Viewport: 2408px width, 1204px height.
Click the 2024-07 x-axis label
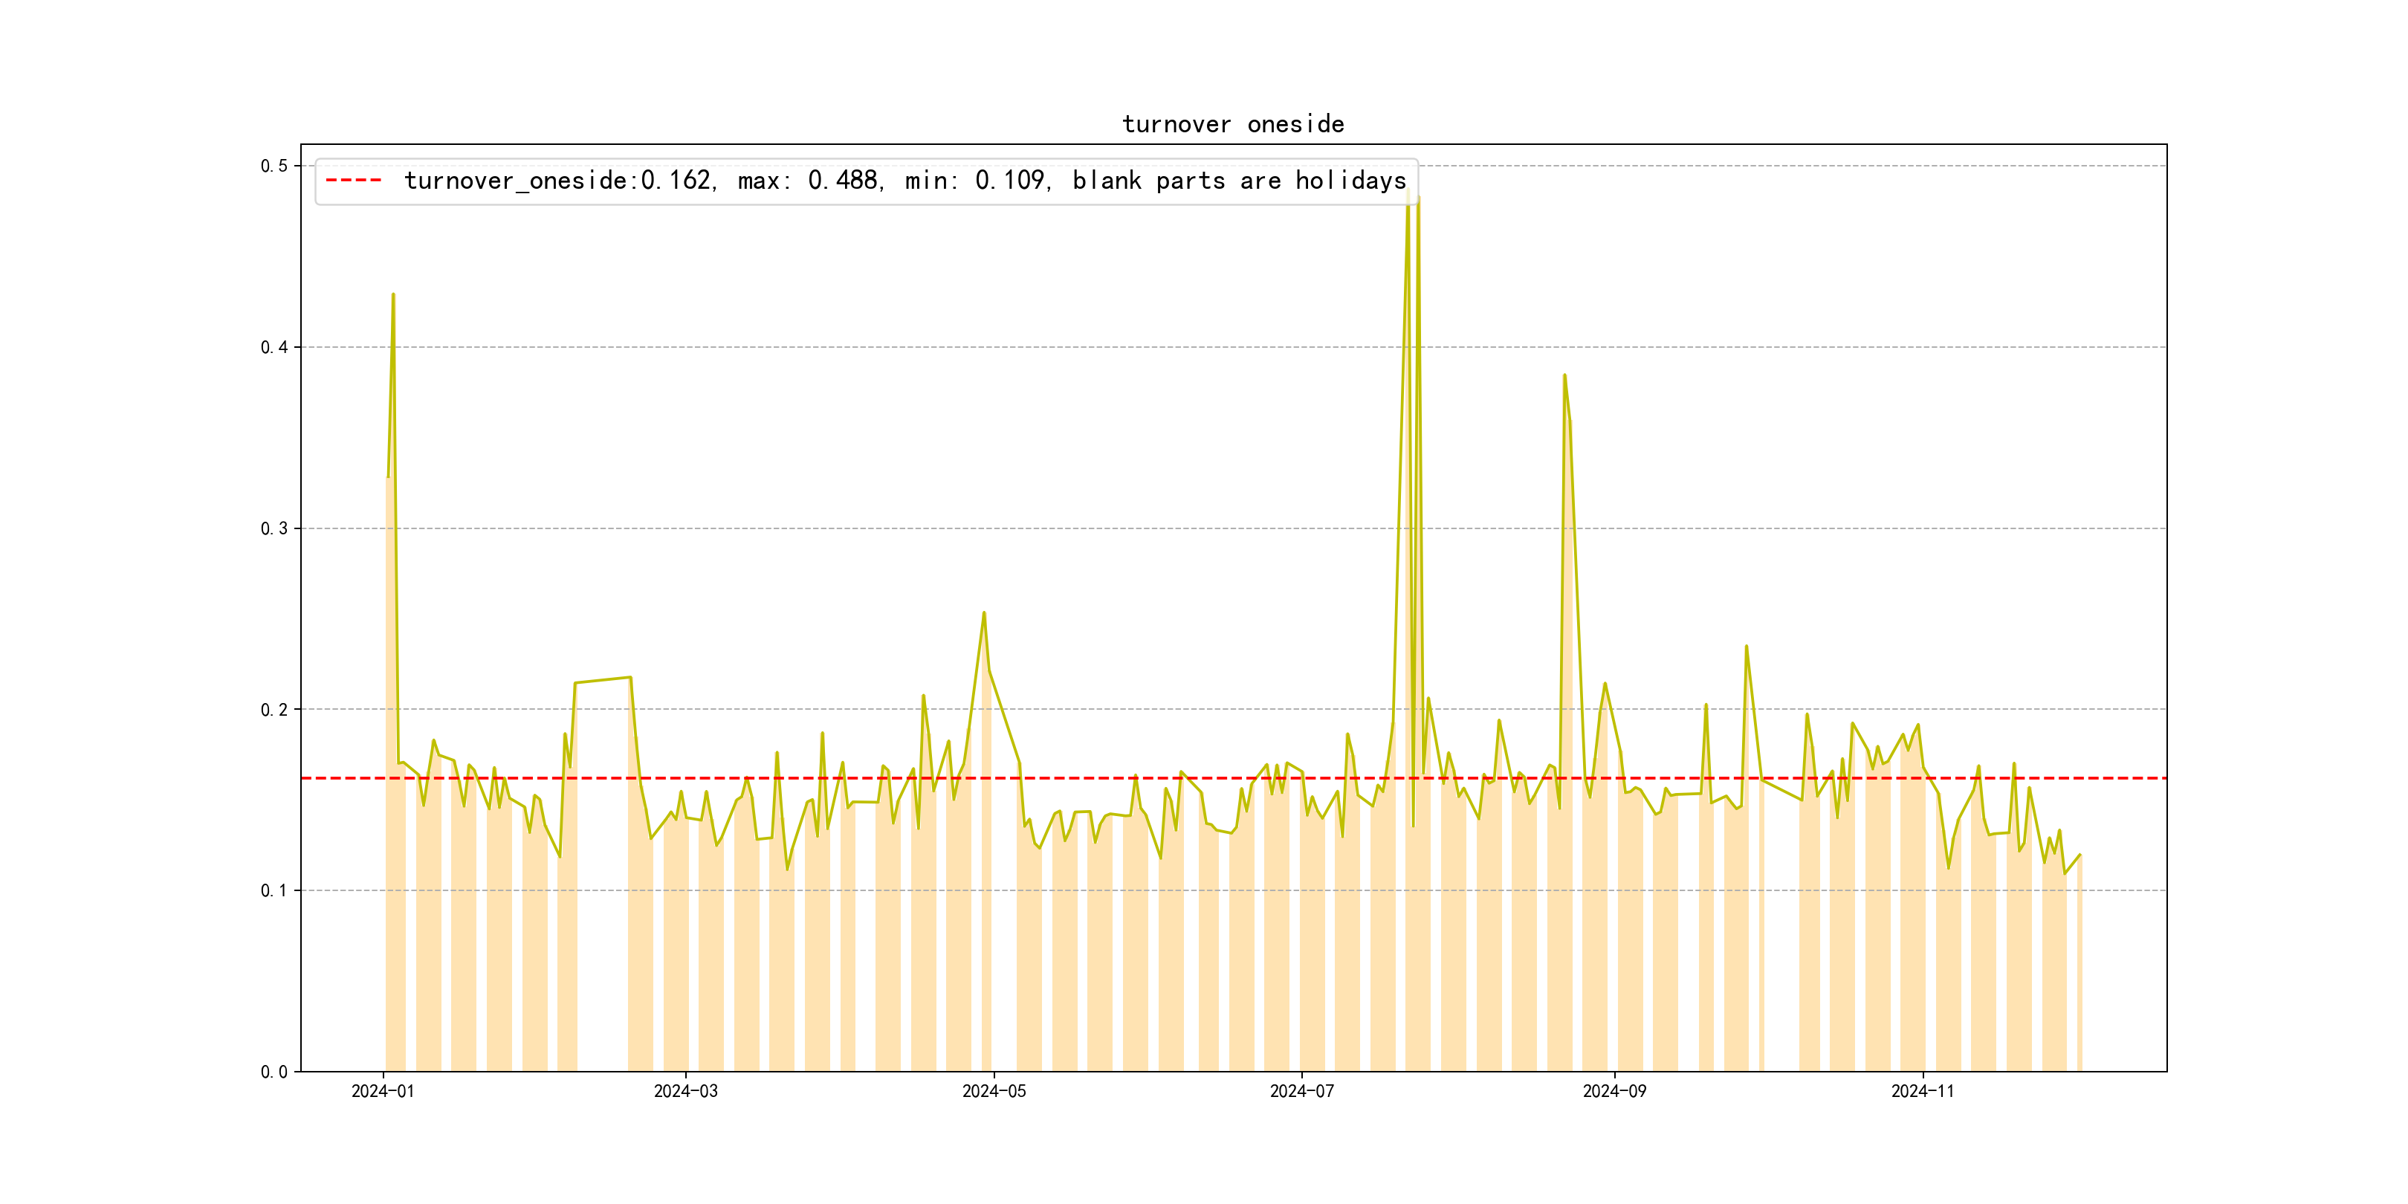click(1301, 1091)
